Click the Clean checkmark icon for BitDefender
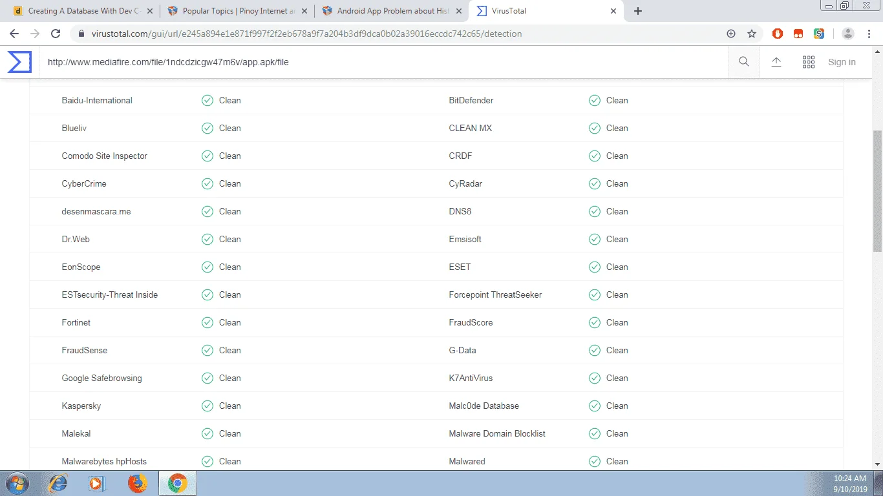 point(594,101)
